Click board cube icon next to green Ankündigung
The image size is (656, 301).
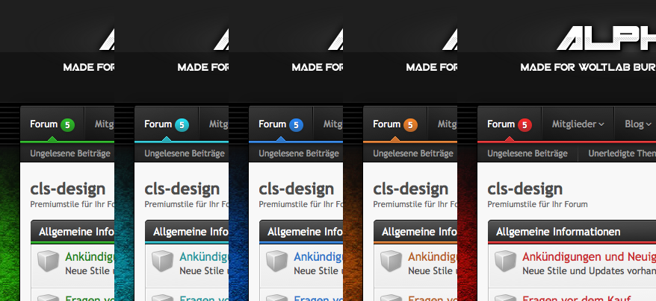(x=49, y=262)
